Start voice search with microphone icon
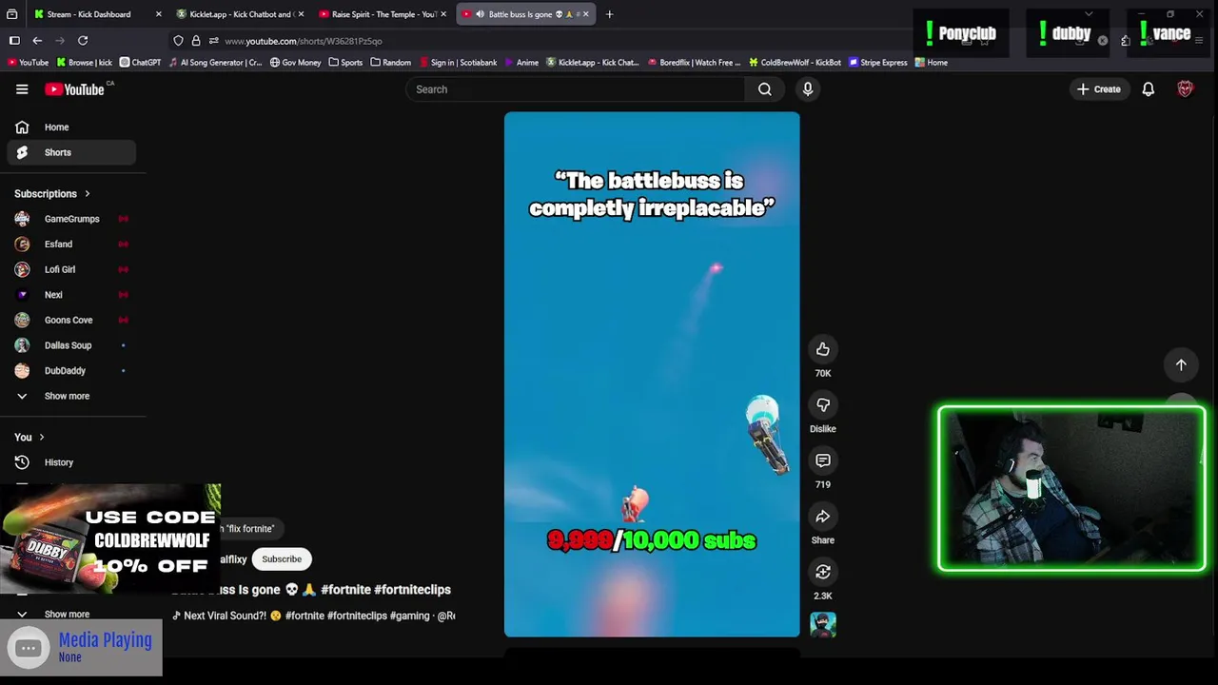This screenshot has width=1218, height=685. pyautogui.click(x=808, y=89)
